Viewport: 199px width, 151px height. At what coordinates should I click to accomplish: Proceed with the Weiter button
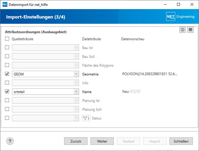(102, 141)
